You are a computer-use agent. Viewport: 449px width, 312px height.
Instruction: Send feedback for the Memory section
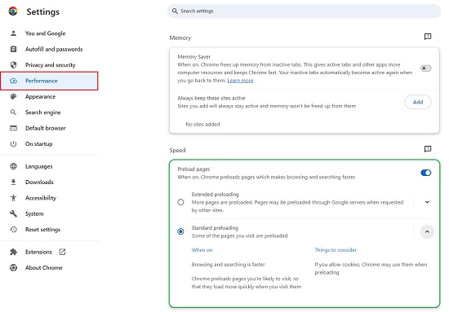(x=428, y=37)
